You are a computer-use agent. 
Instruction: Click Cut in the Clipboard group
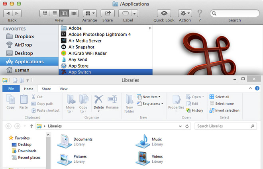coord(37,97)
